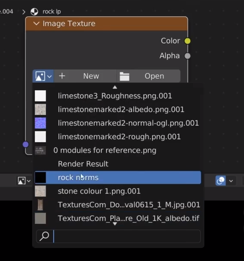Expand the shading options dropdown arrow
The width and height of the screenshot is (244, 261).
tap(231, 181)
